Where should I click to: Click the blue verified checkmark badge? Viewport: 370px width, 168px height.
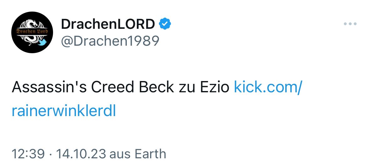tap(165, 24)
